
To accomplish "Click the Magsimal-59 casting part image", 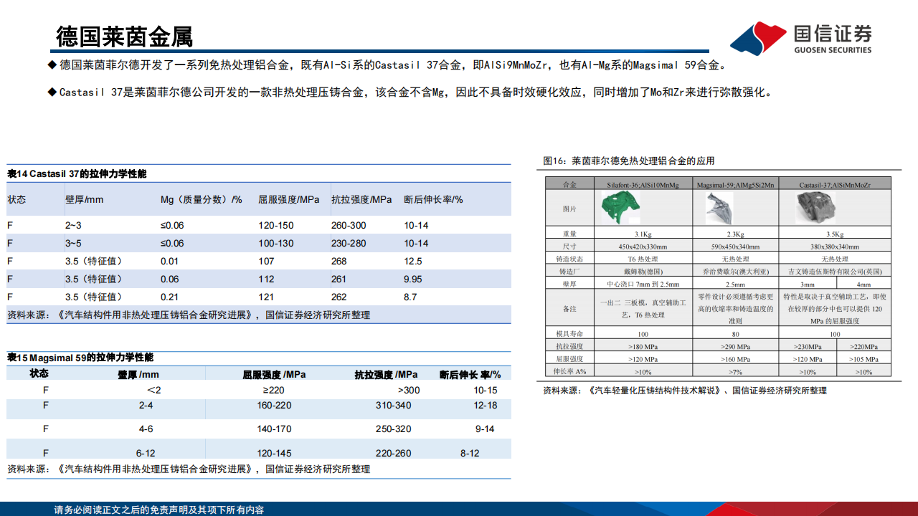I will pos(720,209).
